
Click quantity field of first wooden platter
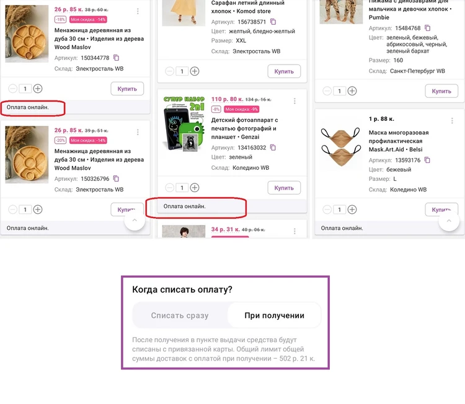25,89
